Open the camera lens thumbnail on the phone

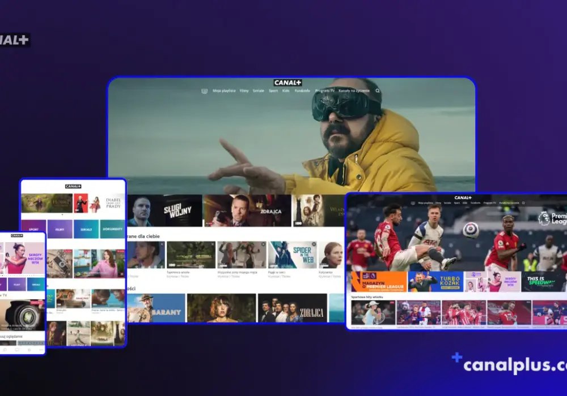[x=23, y=315]
